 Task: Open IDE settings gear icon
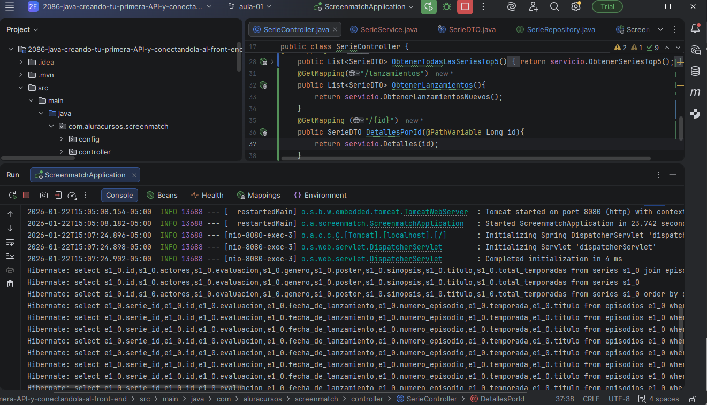576,7
